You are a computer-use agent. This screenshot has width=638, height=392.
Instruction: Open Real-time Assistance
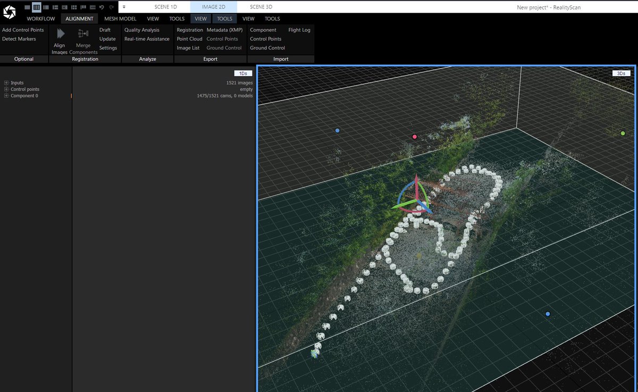tap(147, 39)
